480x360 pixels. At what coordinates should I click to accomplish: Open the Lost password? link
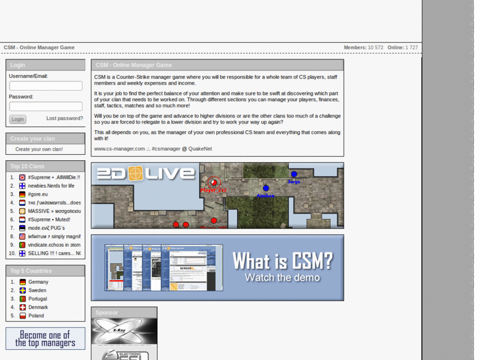(65, 118)
